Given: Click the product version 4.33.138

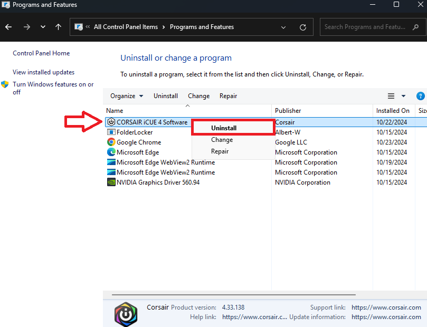Looking at the screenshot, I should 233,307.
